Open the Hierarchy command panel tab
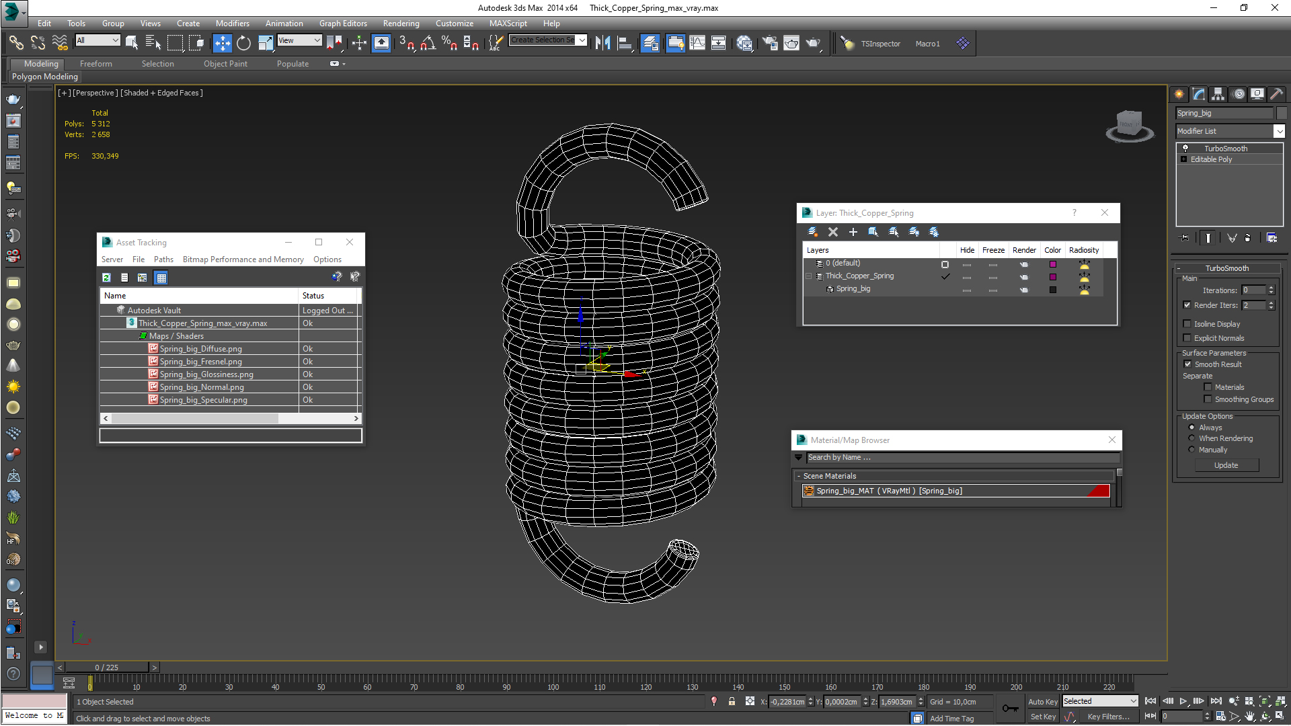1291x726 pixels. point(1218,94)
